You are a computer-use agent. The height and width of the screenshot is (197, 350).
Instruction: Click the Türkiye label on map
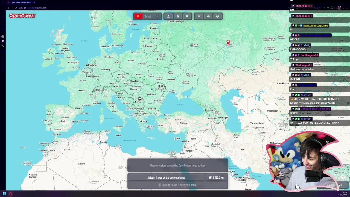184,123
